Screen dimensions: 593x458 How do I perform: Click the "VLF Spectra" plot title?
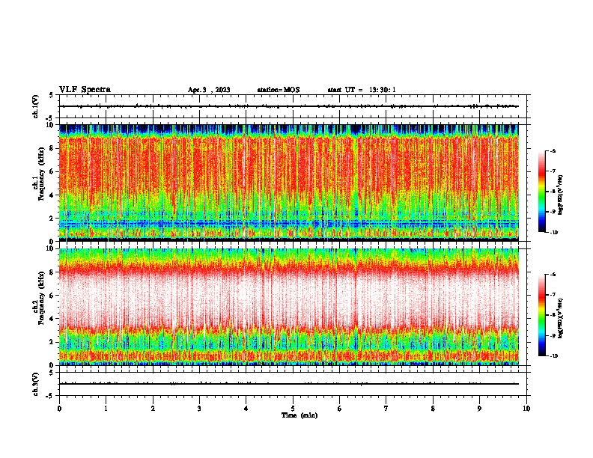tap(85, 90)
